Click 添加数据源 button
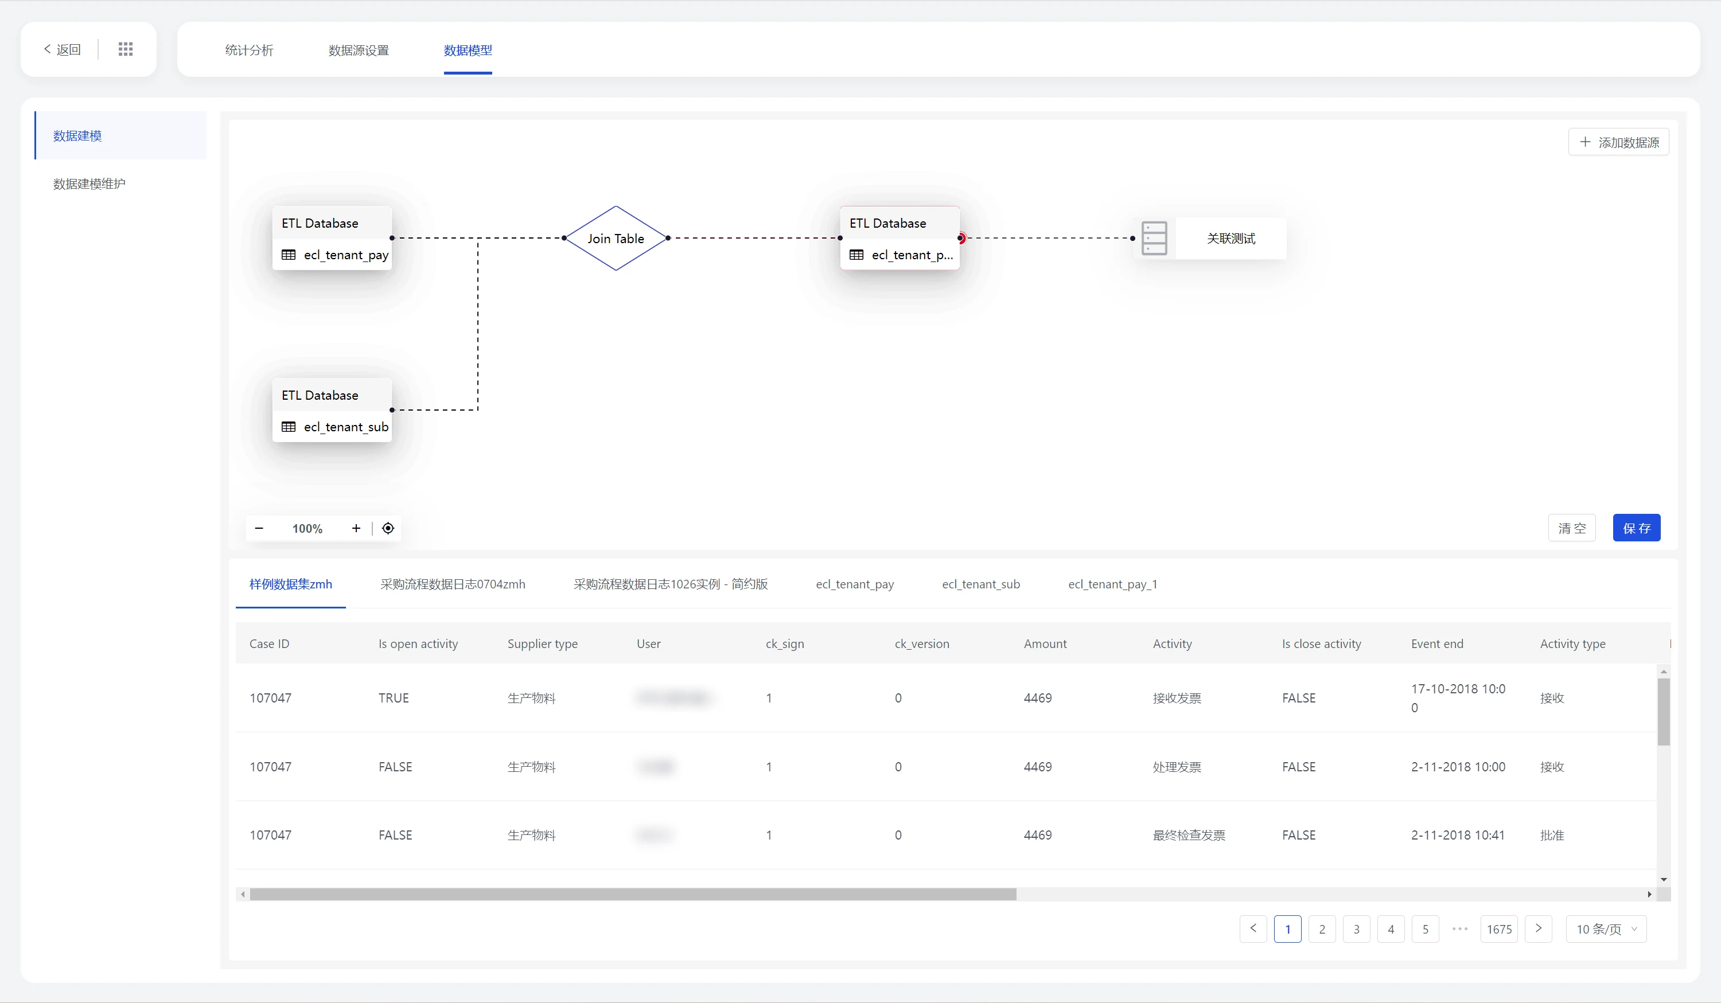Screen dimensions: 1721x1003 [1618, 142]
